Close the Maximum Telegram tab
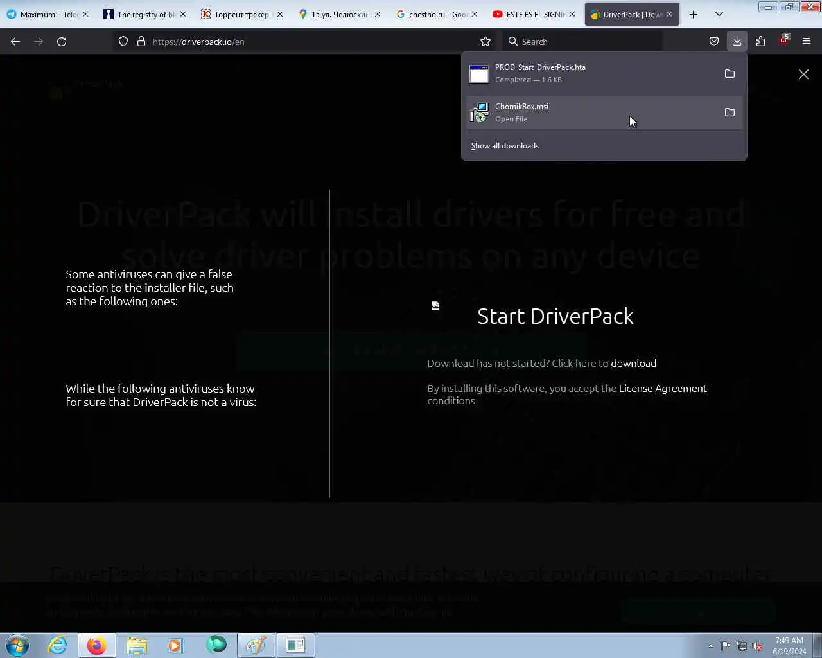Image resolution: width=822 pixels, height=658 pixels. [85, 14]
